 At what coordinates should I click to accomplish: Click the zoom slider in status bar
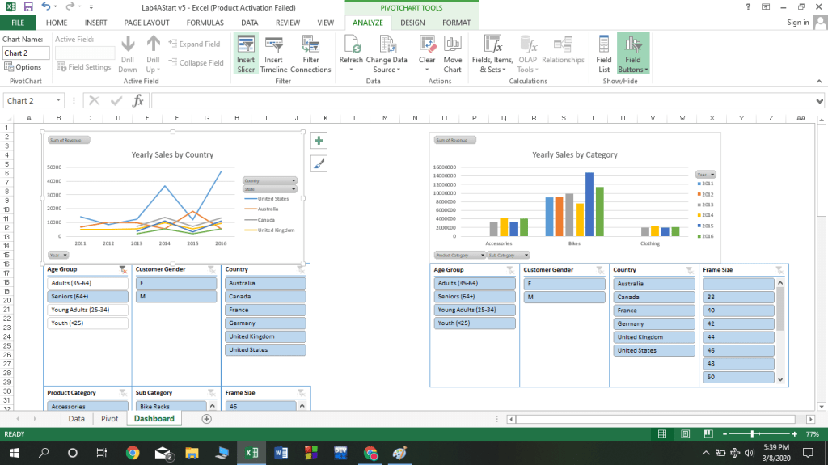[753, 434]
